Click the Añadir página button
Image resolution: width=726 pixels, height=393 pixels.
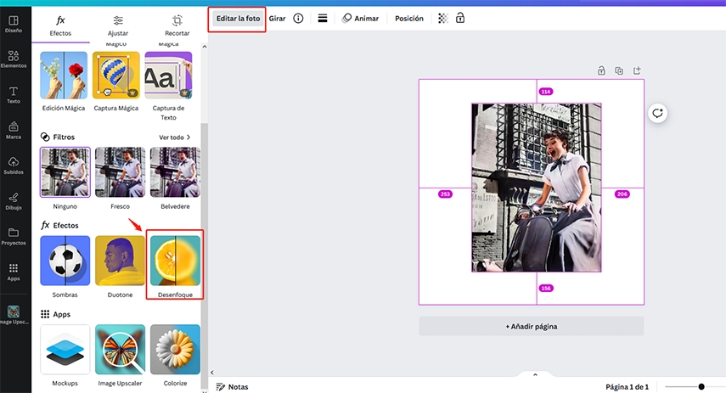point(531,326)
